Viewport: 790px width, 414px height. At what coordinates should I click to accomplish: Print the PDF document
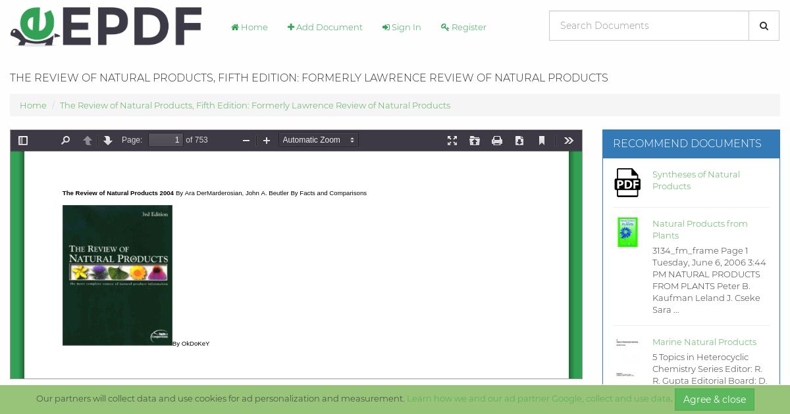[497, 141]
